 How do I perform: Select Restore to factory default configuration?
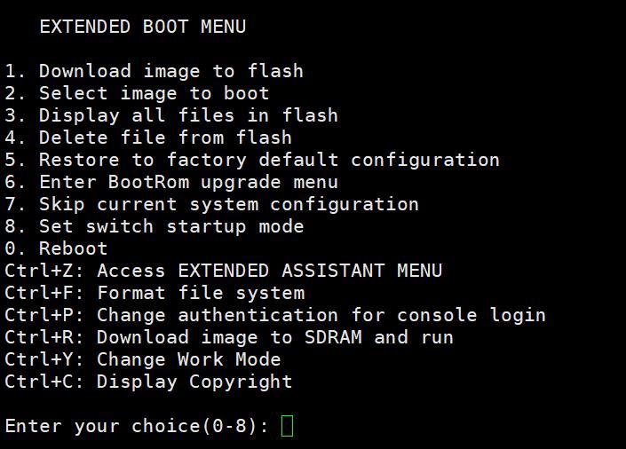pyautogui.click(x=269, y=160)
